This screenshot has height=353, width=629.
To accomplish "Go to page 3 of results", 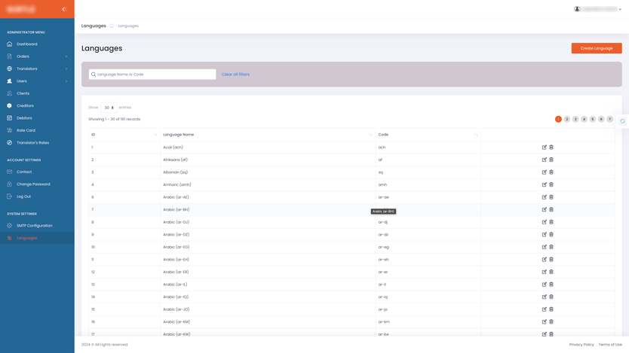I will (575, 119).
